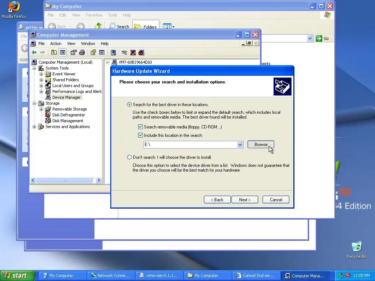
Task: Open the Recycle Bin on desktop
Action: tap(357, 250)
